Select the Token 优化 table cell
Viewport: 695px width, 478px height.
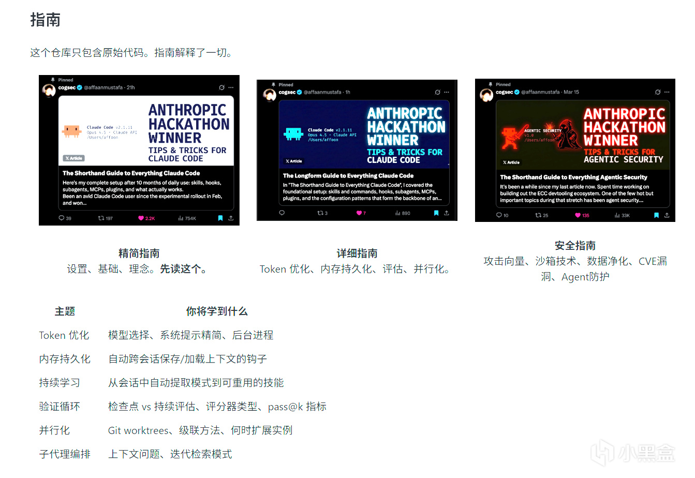point(64,335)
